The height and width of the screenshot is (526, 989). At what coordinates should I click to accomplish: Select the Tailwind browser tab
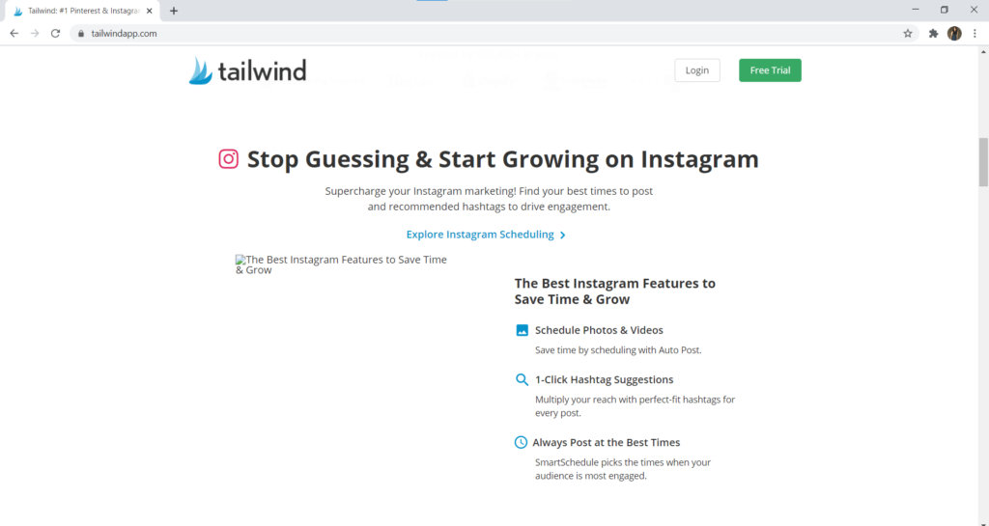point(82,11)
